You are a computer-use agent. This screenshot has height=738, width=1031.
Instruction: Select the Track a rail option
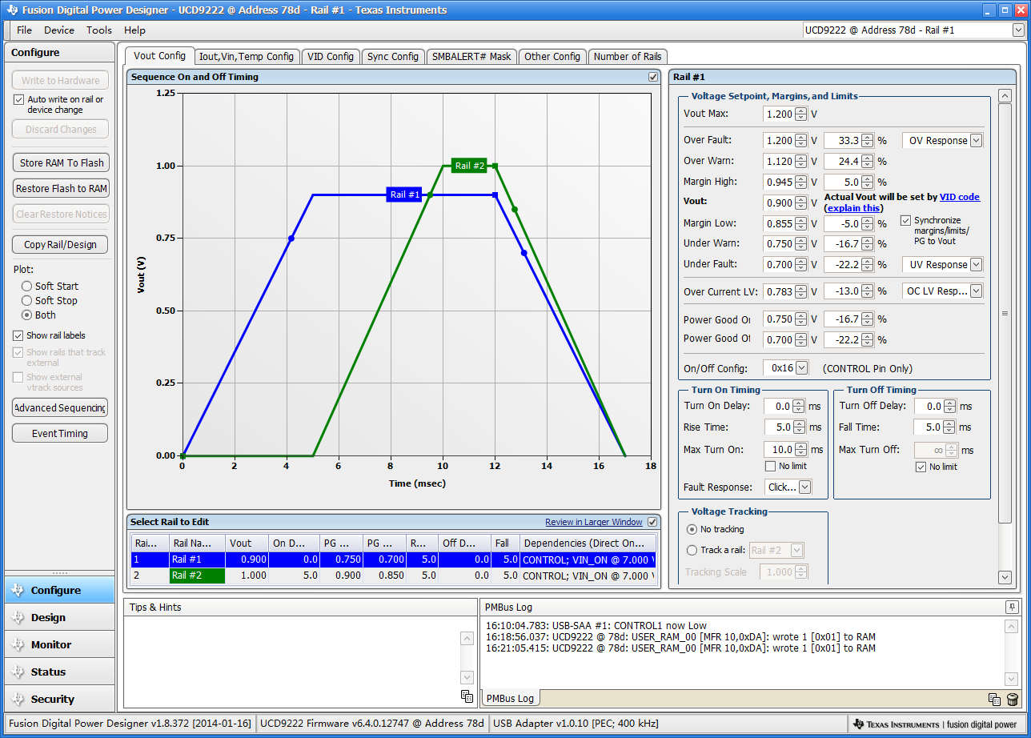click(692, 550)
